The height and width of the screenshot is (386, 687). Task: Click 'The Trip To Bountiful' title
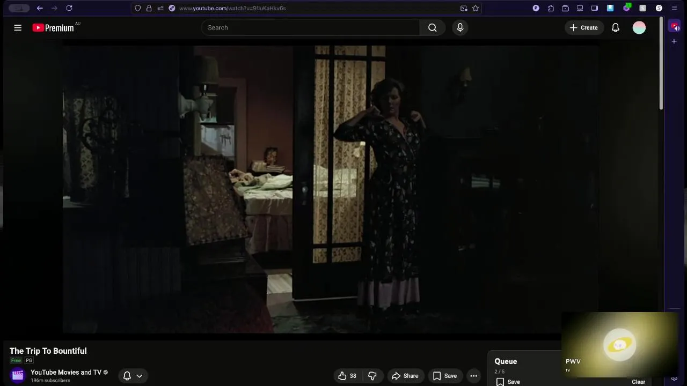(48, 351)
